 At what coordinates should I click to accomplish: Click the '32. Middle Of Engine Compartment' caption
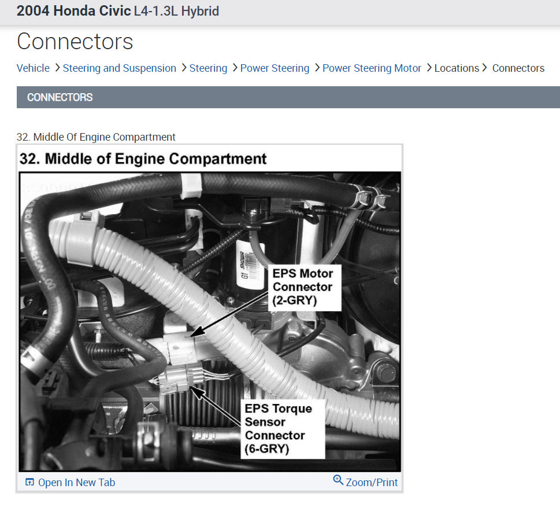[96, 137]
